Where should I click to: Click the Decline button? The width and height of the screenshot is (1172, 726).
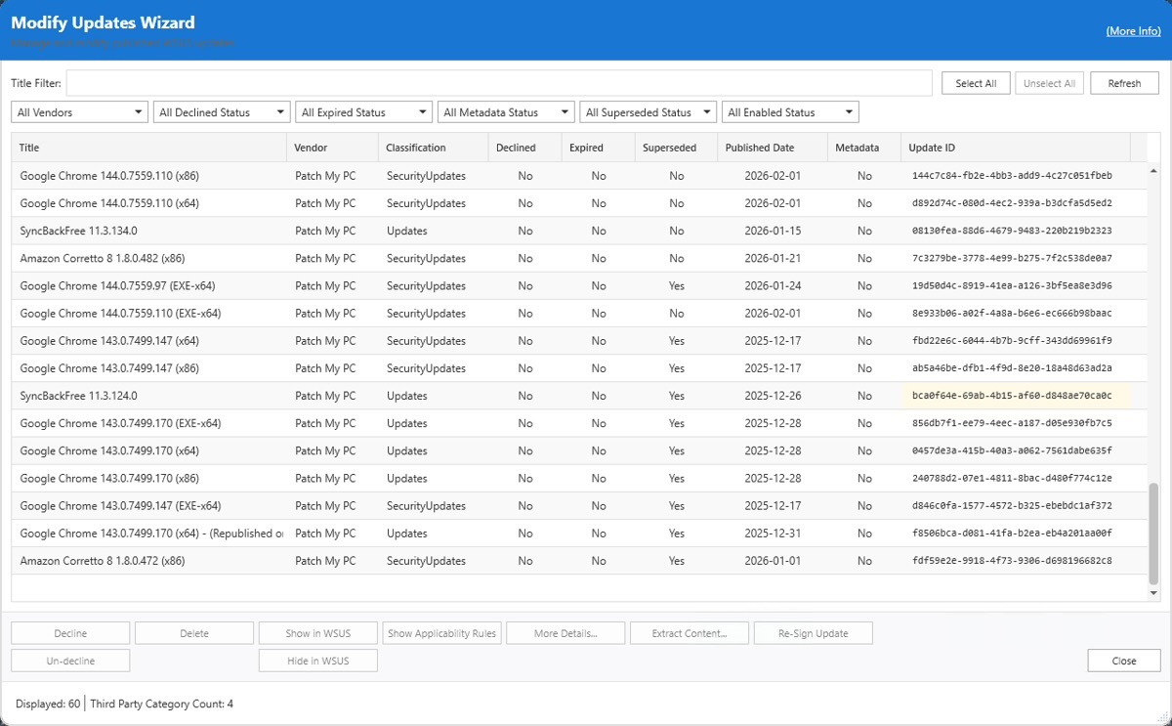70,633
